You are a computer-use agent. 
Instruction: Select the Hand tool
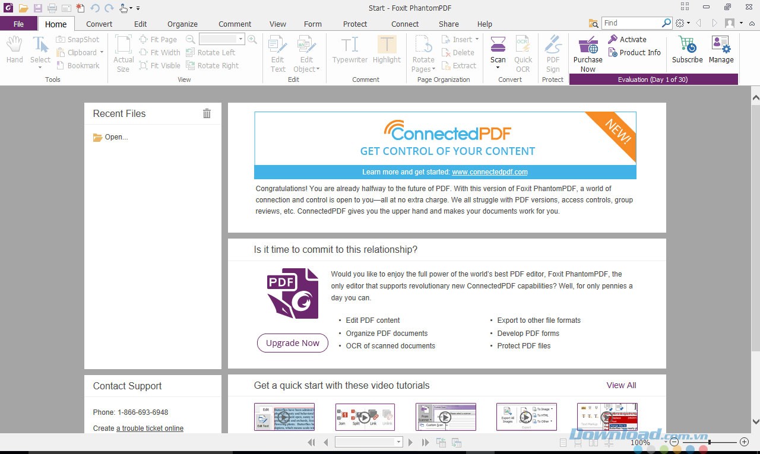click(x=14, y=52)
